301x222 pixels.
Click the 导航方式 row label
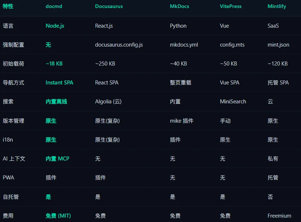tap(13, 83)
